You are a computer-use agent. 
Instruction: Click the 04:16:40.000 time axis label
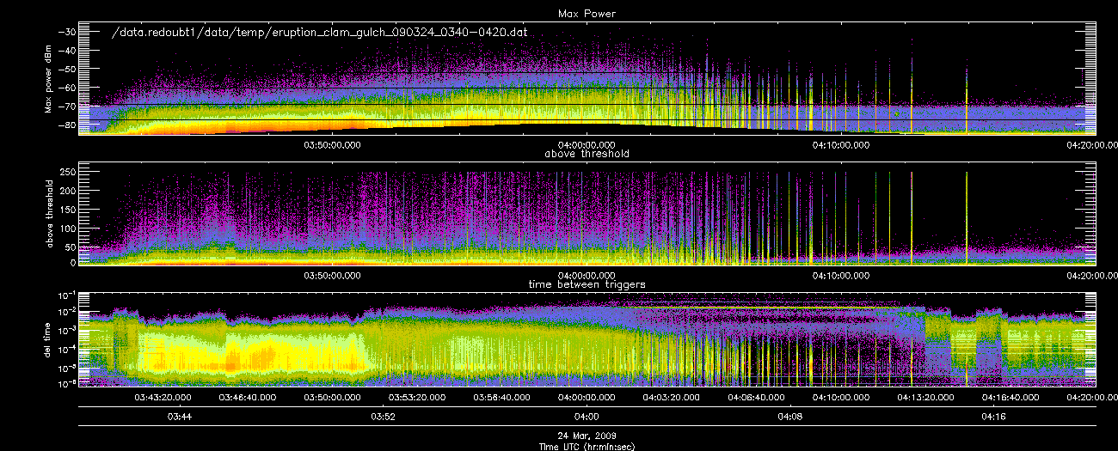1011,398
